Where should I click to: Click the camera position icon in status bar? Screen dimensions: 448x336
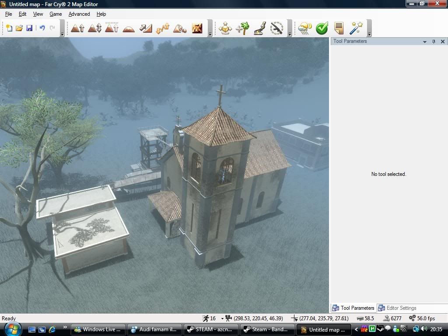(x=228, y=318)
